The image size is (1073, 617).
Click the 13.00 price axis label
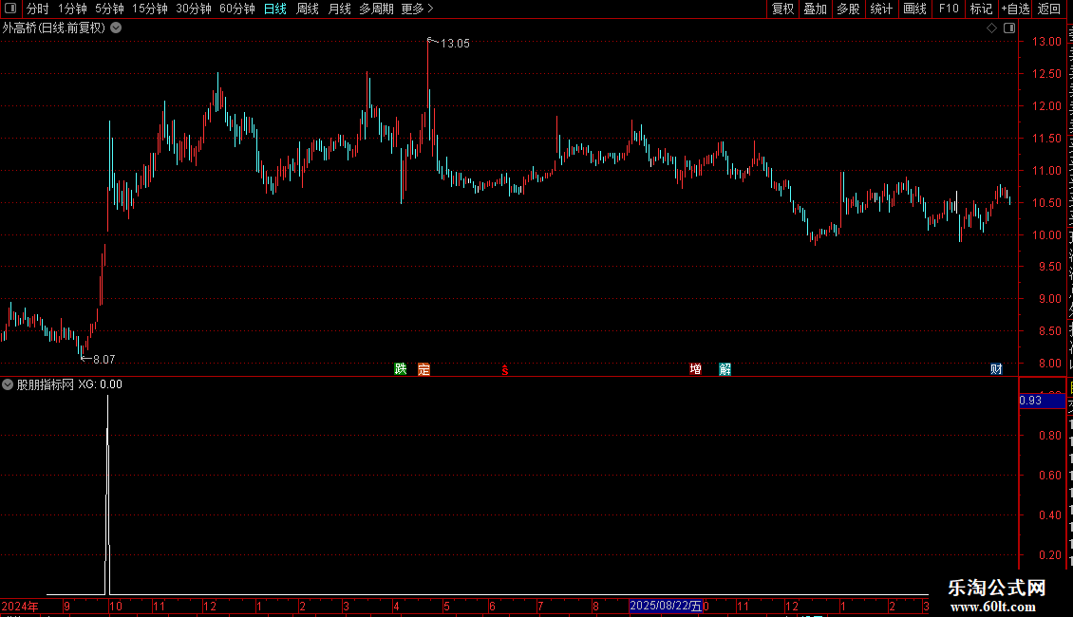pos(1046,41)
